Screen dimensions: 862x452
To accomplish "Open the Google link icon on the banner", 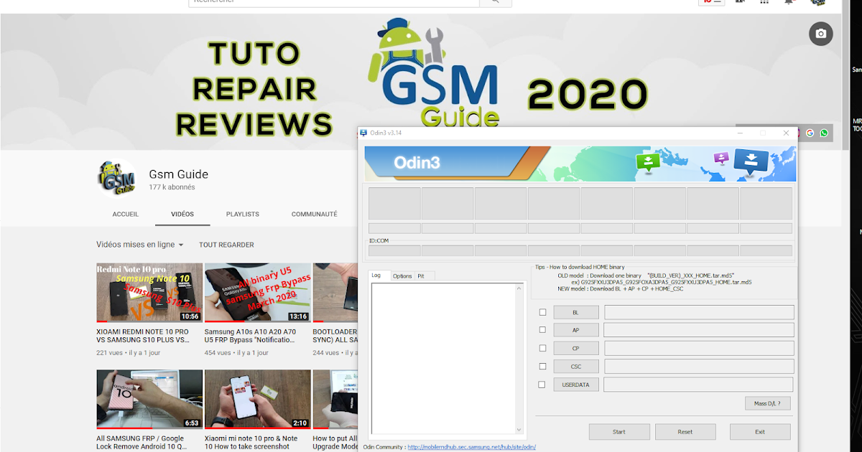I will point(810,133).
